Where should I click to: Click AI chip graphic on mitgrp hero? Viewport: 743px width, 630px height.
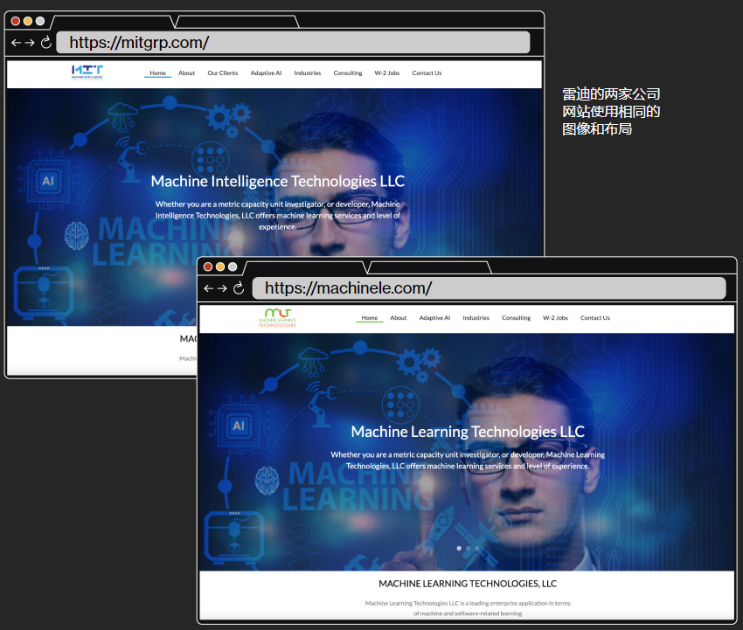[48, 181]
